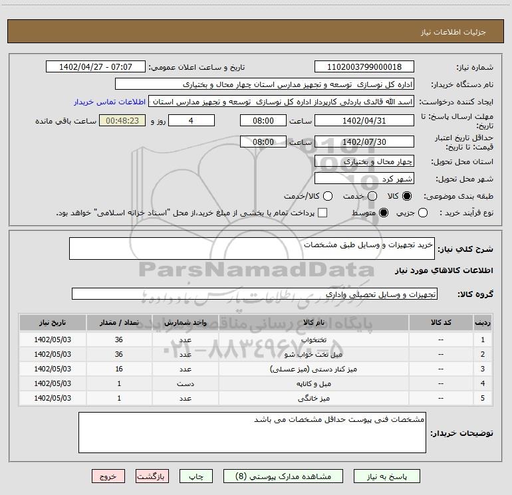Screen dimensions: 512x495
Task: Click the price validity time field 08:00
Action: pos(263,142)
